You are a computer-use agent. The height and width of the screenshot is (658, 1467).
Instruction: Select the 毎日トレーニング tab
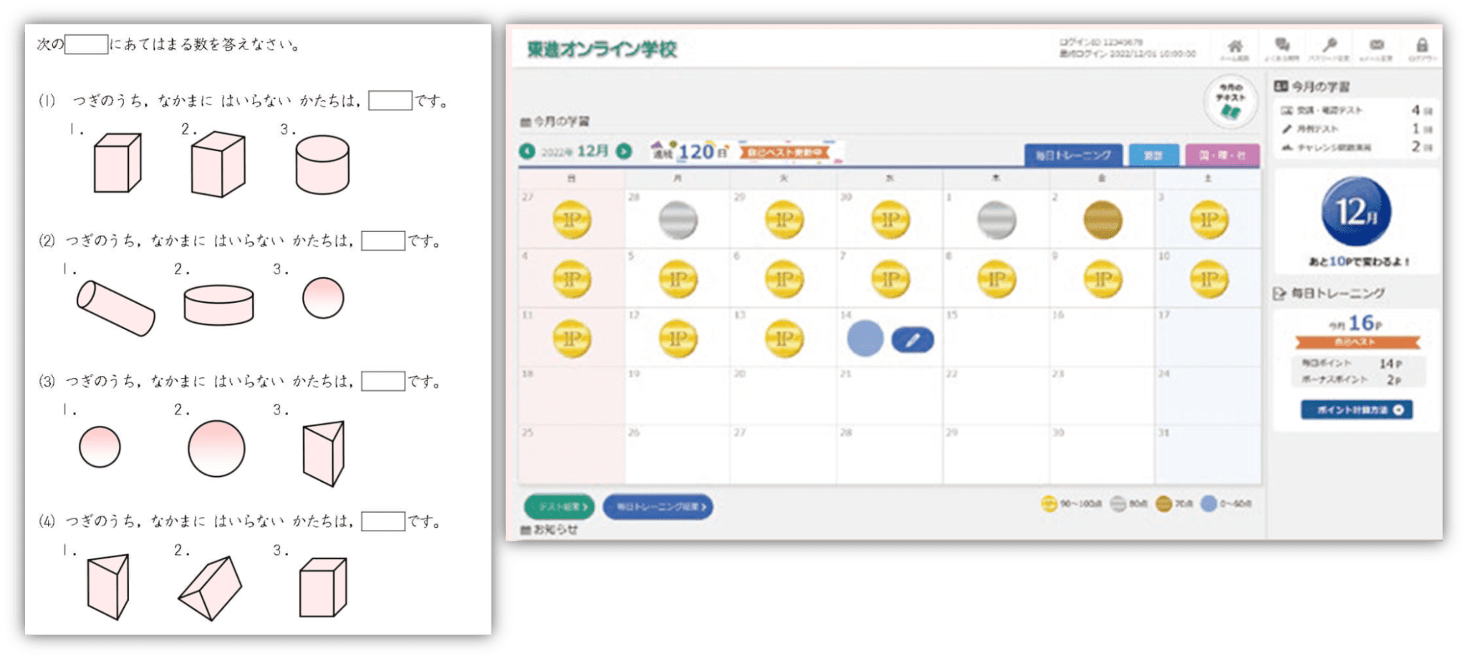pos(1073,155)
